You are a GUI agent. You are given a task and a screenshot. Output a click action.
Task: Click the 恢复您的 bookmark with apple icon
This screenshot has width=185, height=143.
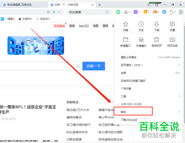(26, 19)
